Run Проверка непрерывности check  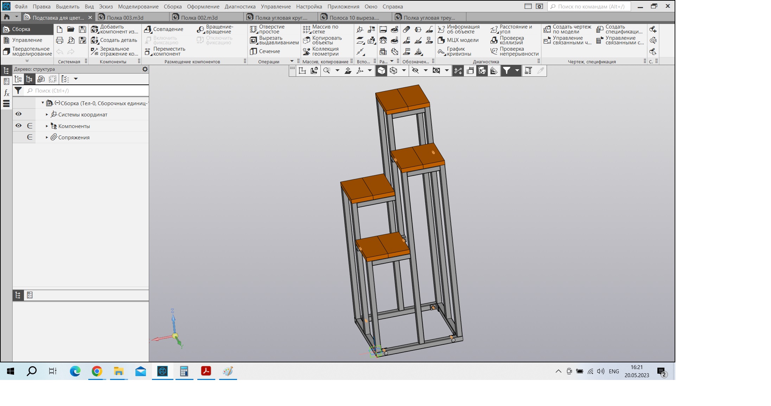[515, 51]
